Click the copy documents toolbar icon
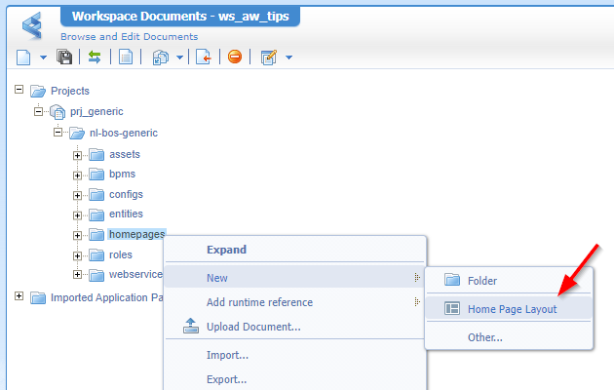 (162, 58)
